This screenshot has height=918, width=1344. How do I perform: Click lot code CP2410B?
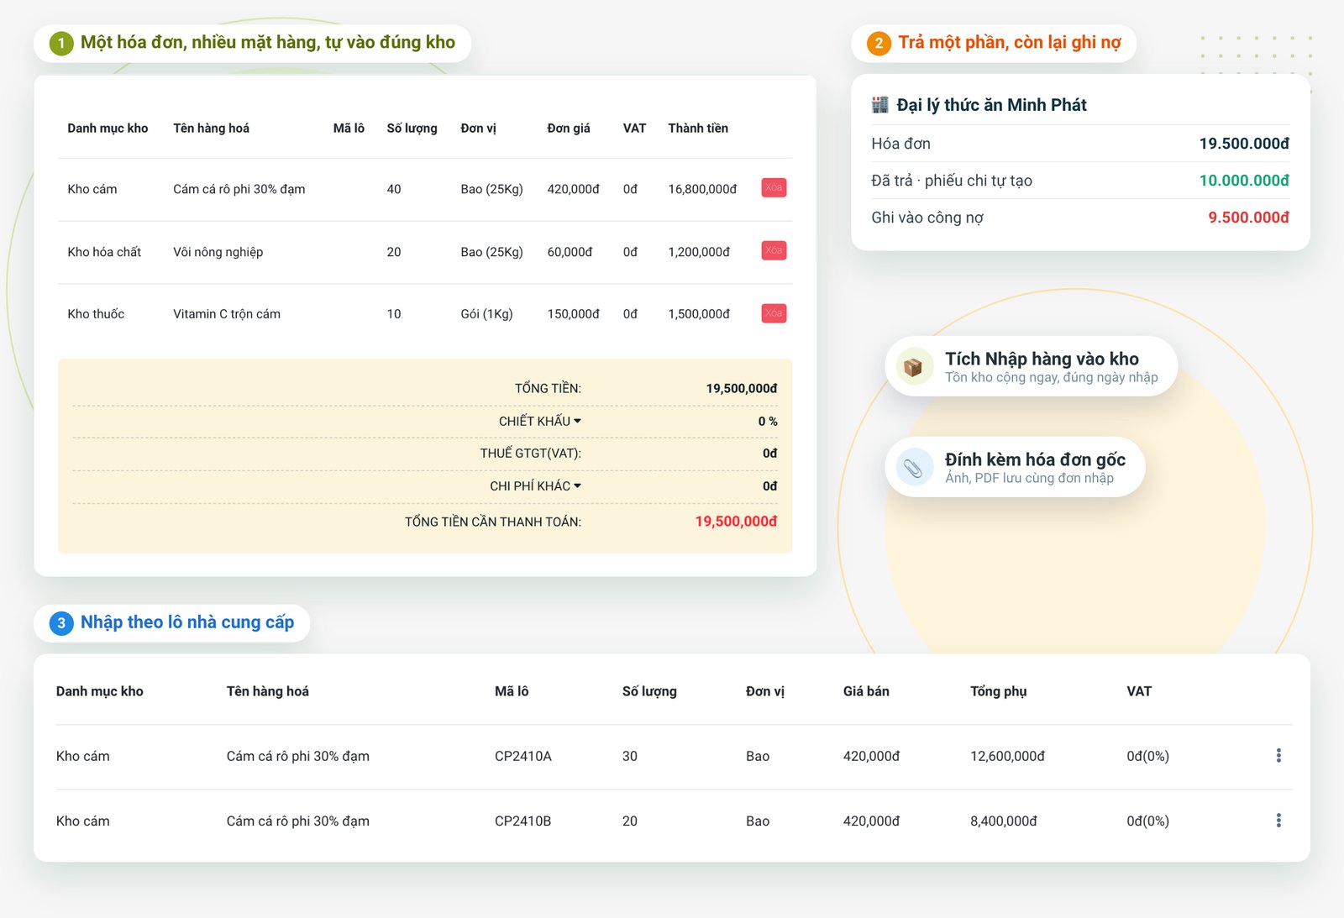tap(522, 821)
